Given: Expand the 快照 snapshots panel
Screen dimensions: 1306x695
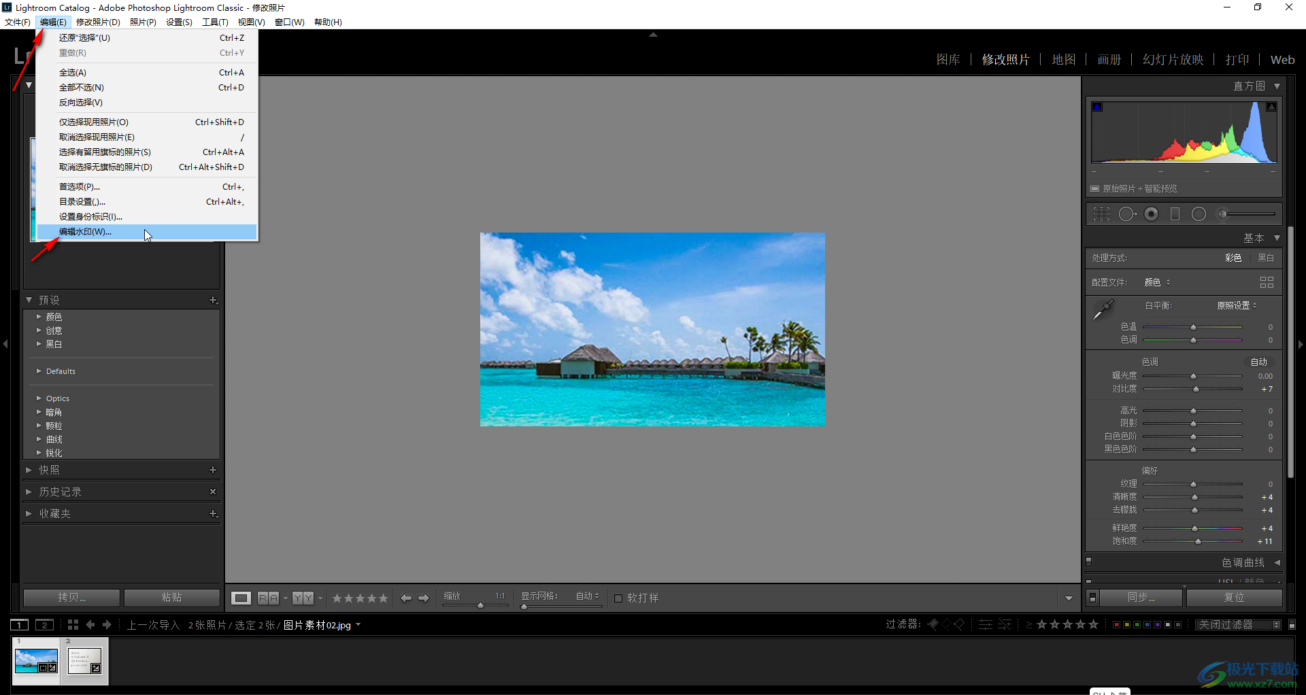Looking at the screenshot, I should coord(49,470).
